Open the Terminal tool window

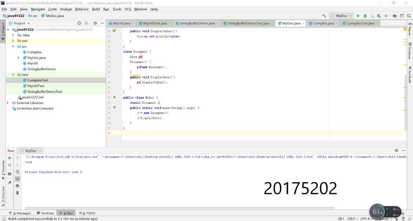point(45,213)
